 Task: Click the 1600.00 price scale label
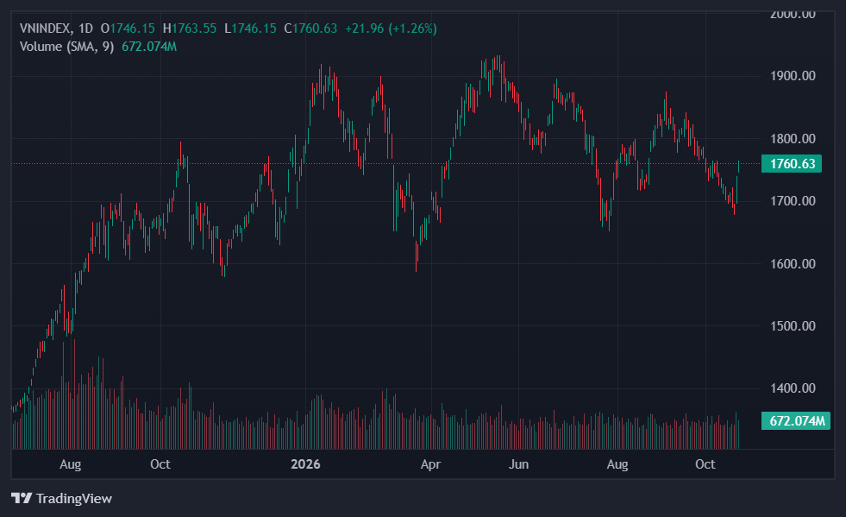(x=793, y=263)
